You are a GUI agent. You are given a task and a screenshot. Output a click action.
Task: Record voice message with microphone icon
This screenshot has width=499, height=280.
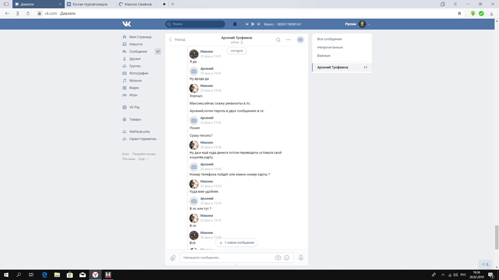click(301, 257)
